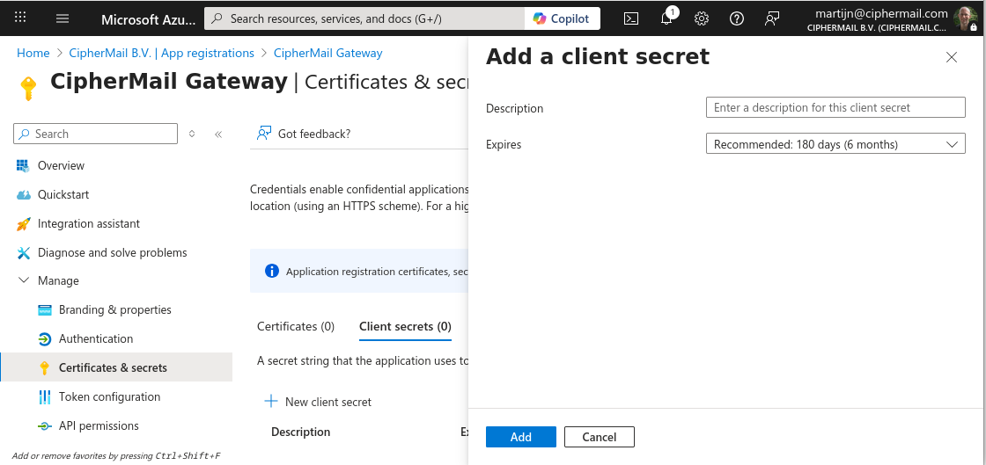Launch Copilot from the header
This screenshot has width=986, height=465.
coord(562,18)
